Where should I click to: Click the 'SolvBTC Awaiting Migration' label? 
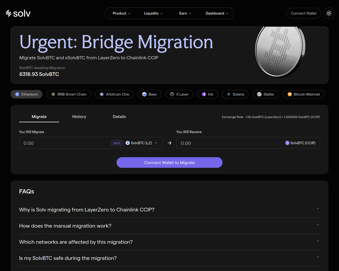(42, 68)
